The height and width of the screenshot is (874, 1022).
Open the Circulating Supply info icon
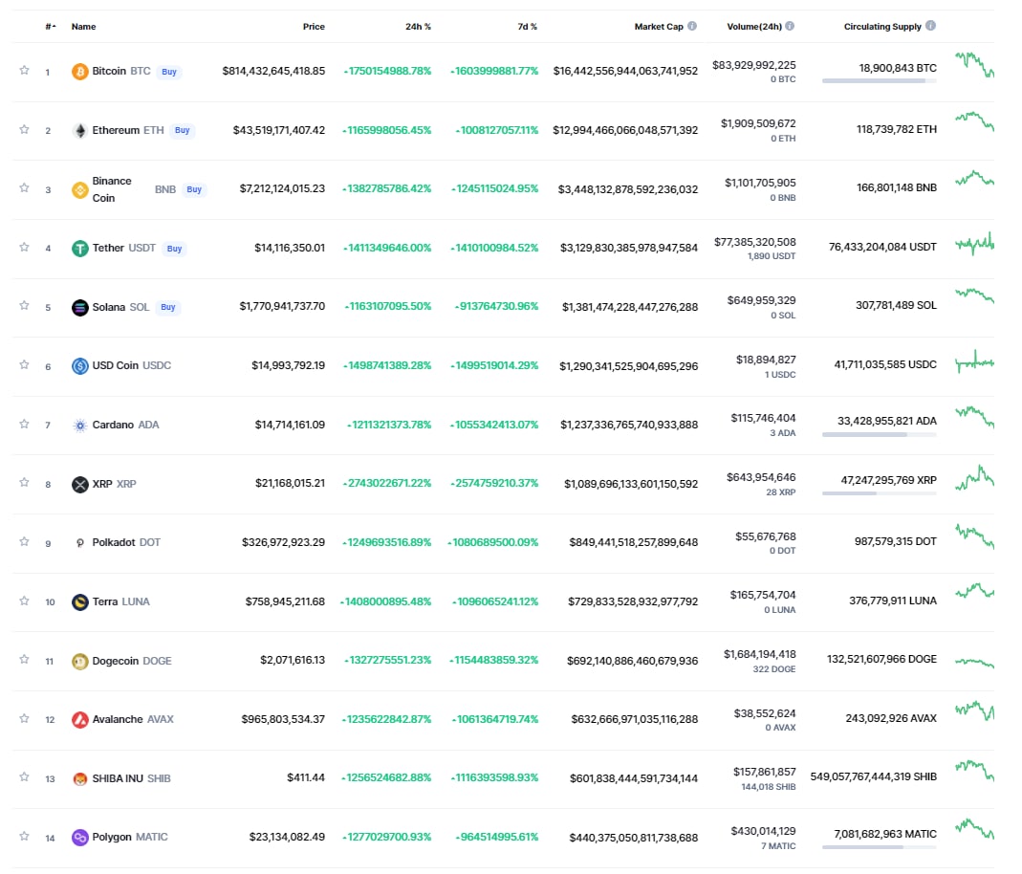[x=931, y=26]
